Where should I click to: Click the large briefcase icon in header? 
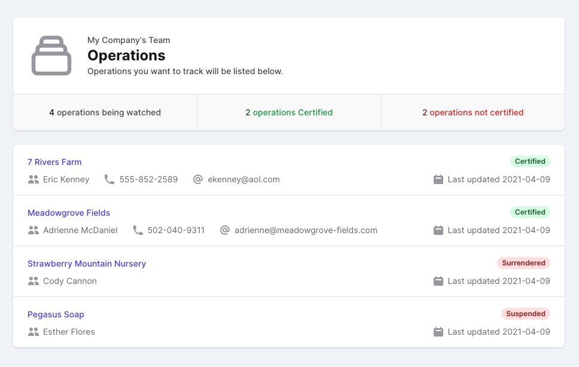pyautogui.click(x=51, y=56)
